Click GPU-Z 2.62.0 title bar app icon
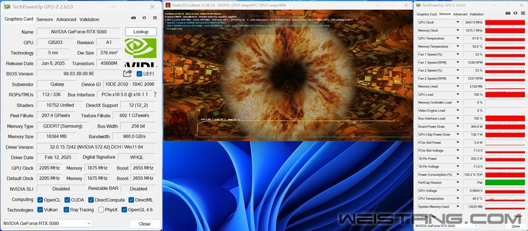This screenshot has height=231, width=528. point(6,7)
